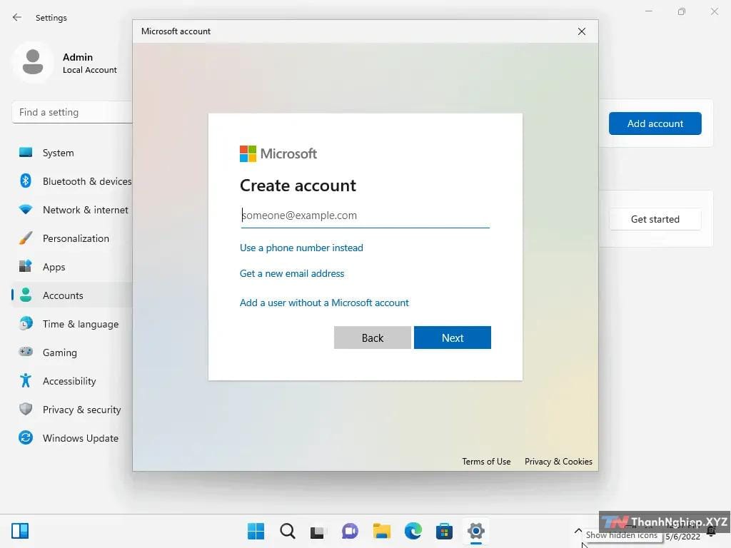Click the Back button

point(373,338)
